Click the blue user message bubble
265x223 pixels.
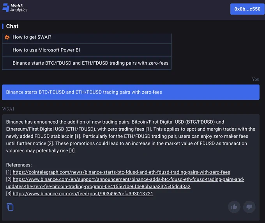point(131,92)
